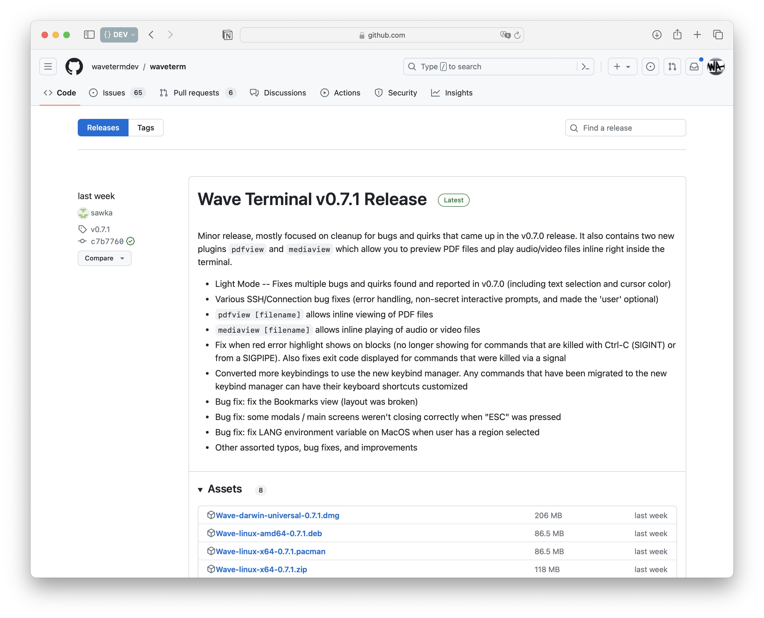Click the package icon beside Wave-linux-x64-0.7.1.pacman
764x618 pixels.
(211, 551)
